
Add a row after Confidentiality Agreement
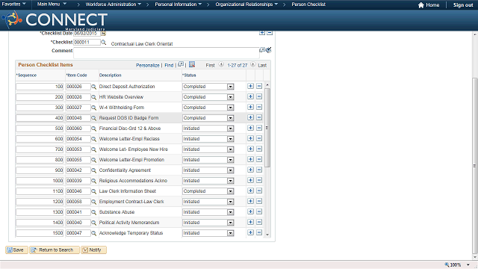(x=250, y=170)
